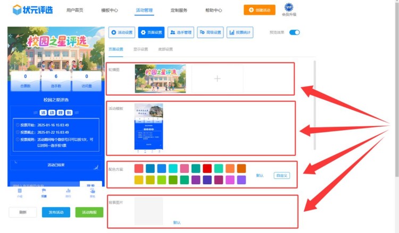399x233 pixels.
Task: Open 选手管理 with the people icon
Action: pos(180,32)
